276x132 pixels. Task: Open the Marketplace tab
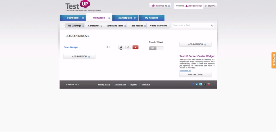point(125,18)
